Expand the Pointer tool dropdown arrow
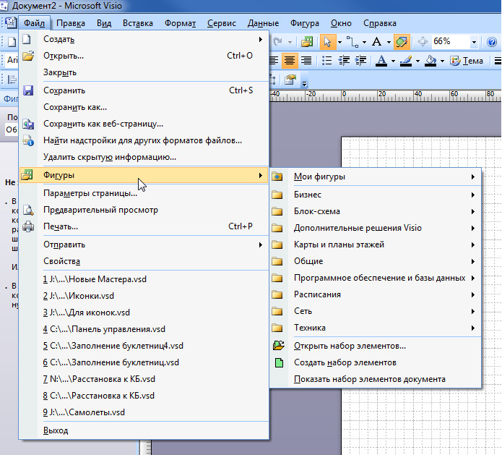This screenshot has width=502, height=455. (339, 42)
